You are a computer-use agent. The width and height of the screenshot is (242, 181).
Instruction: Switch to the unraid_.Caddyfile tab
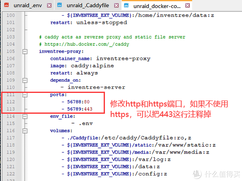[88, 6]
